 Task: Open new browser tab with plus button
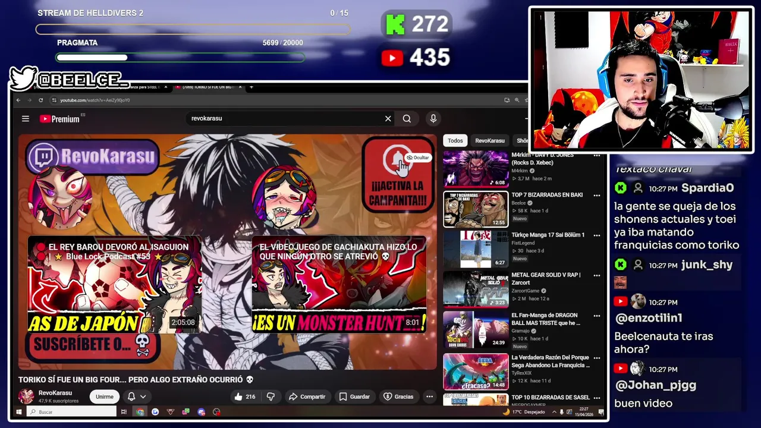251,87
